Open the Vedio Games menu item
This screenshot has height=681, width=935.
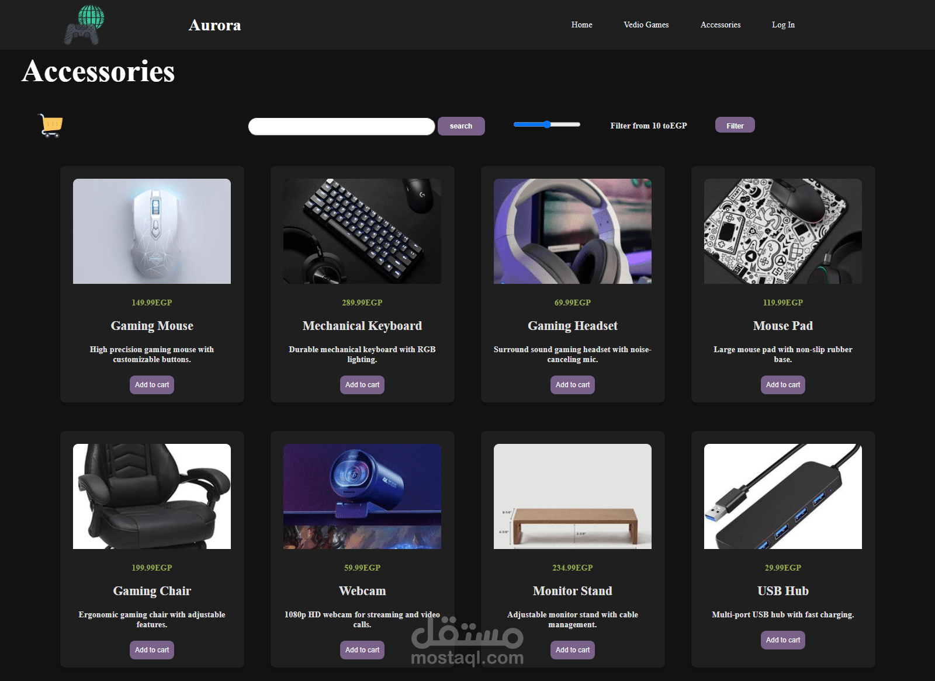pyautogui.click(x=646, y=25)
